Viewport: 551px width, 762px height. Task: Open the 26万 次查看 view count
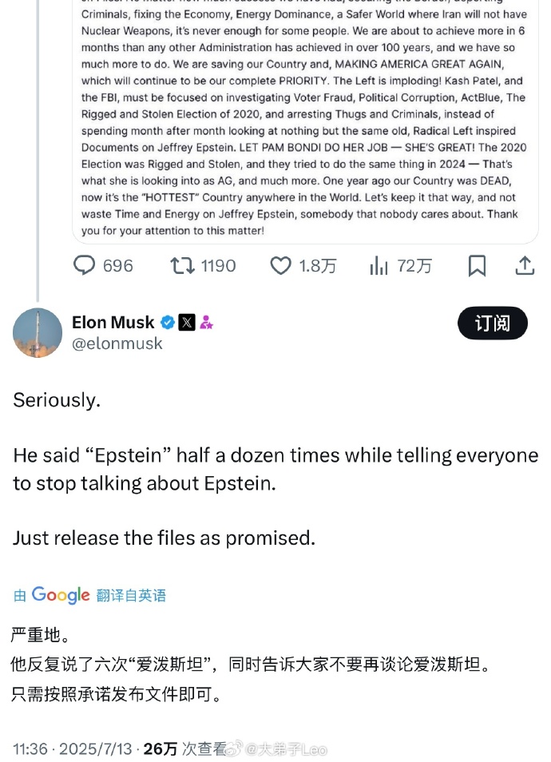point(185,748)
